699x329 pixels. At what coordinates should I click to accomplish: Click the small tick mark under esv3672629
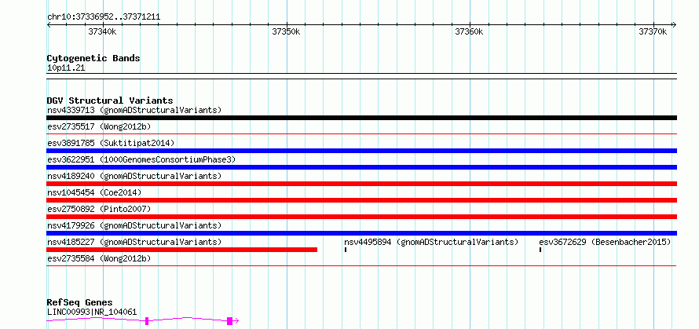pos(540,250)
